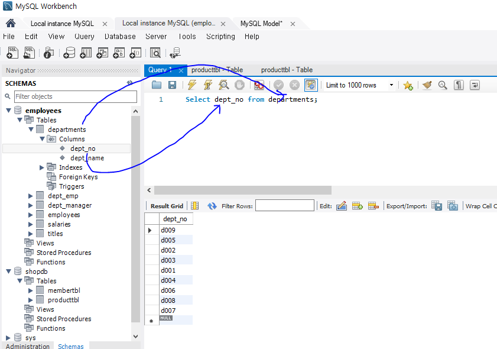
Task: Stop the running query hand icon
Action: (239, 85)
